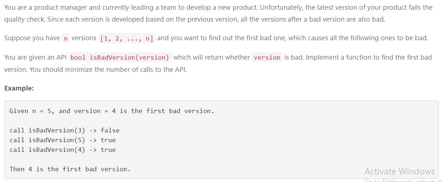Click the '[1, 2, ..., n]' code snippet

point(127,38)
